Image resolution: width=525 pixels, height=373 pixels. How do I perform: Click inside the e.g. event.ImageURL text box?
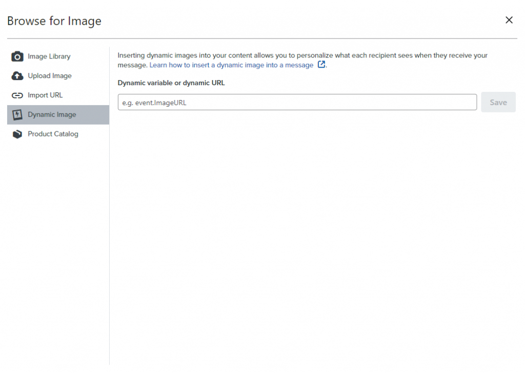(297, 102)
